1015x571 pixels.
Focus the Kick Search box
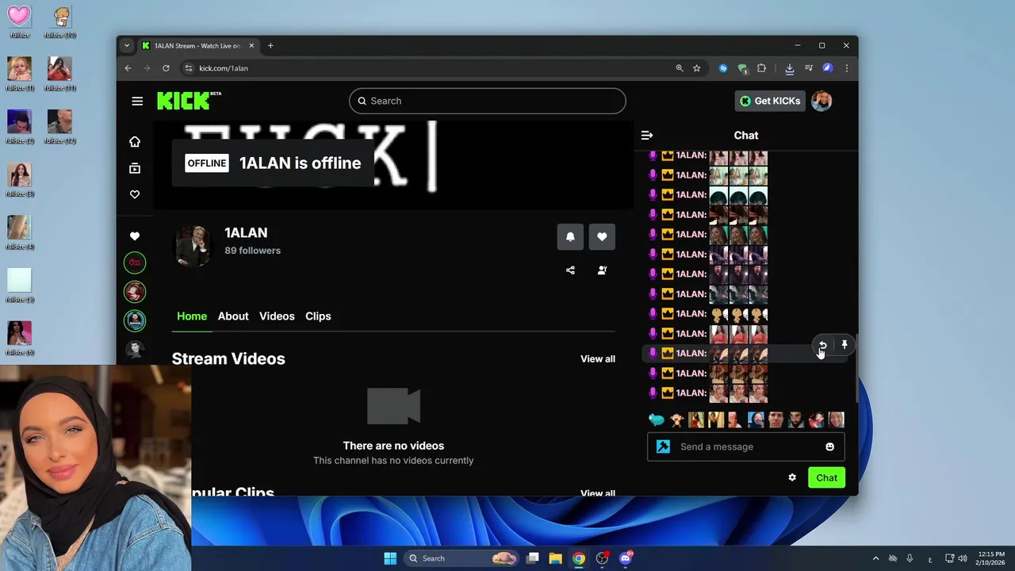pyautogui.click(x=487, y=101)
